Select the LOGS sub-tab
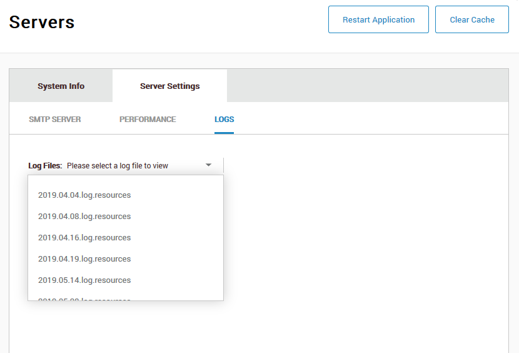This screenshot has height=353, width=519. pyautogui.click(x=224, y=120)
